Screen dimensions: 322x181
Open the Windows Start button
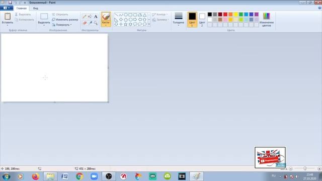6,176
